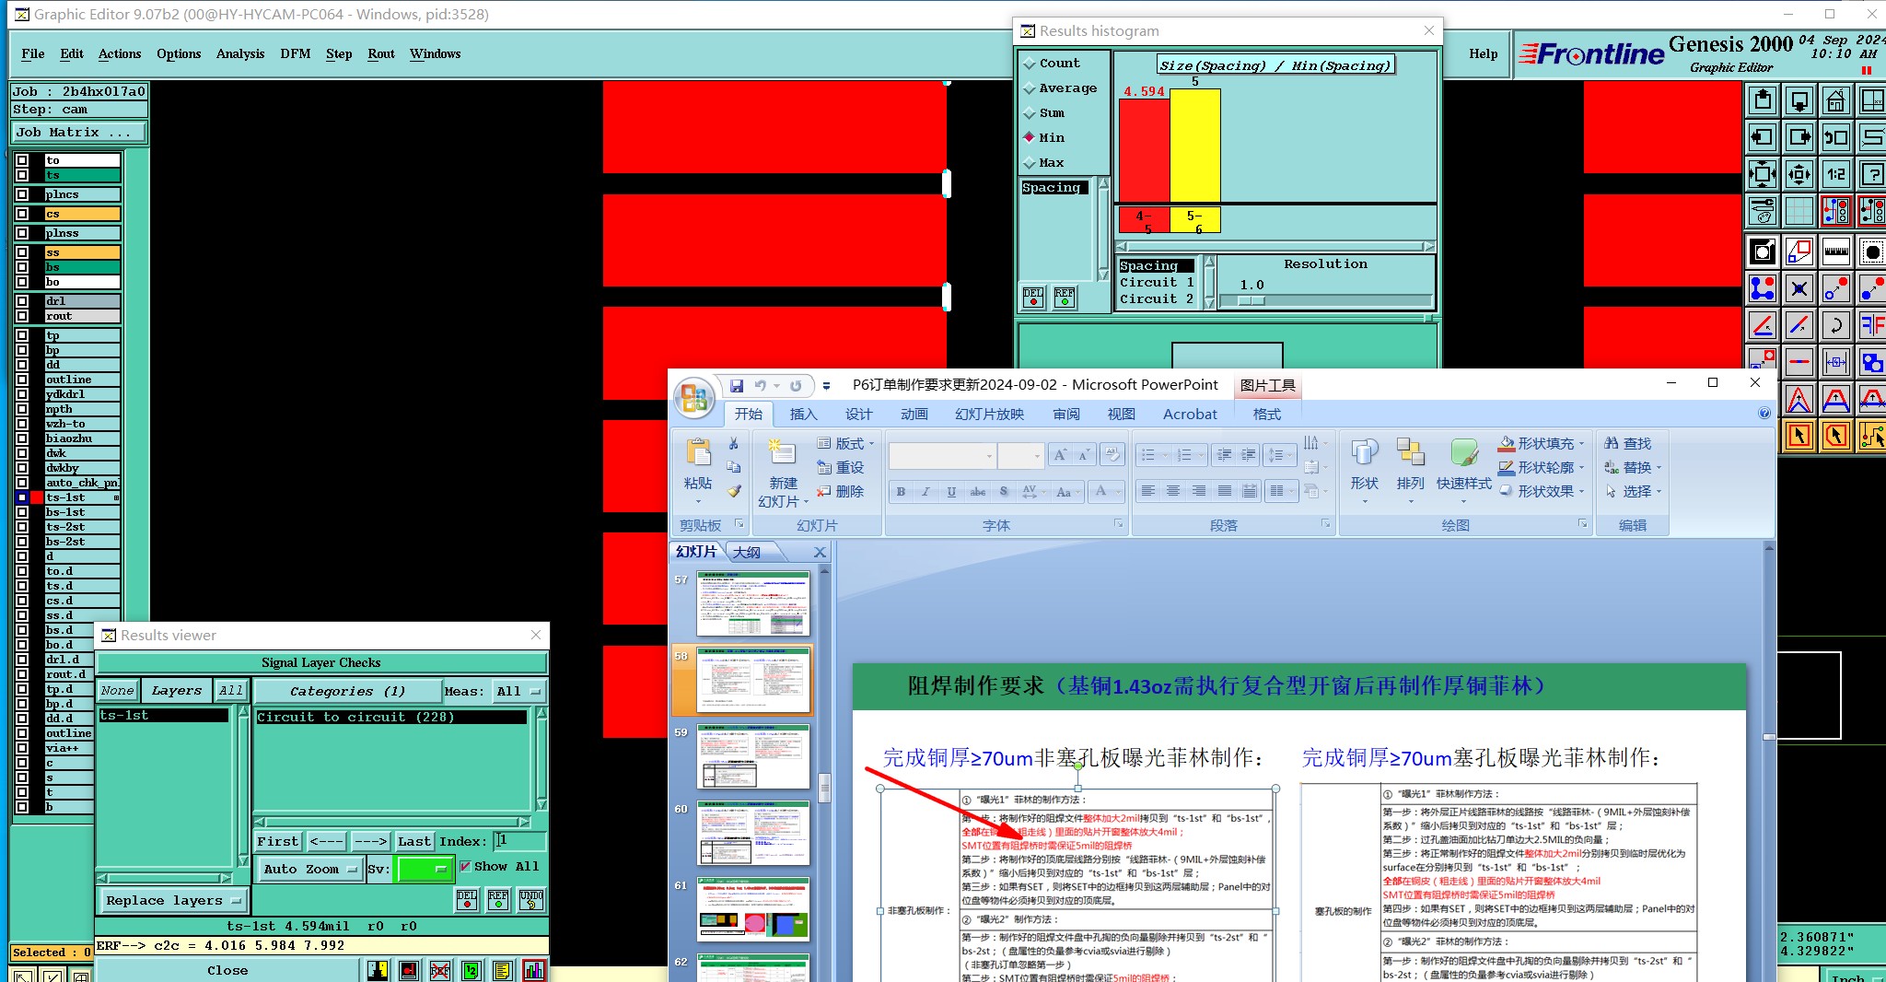Viewport: 1886px width, 982px height.
Task: Click the bar chart histogram icon in Results viewer
Action: (533, 970)
